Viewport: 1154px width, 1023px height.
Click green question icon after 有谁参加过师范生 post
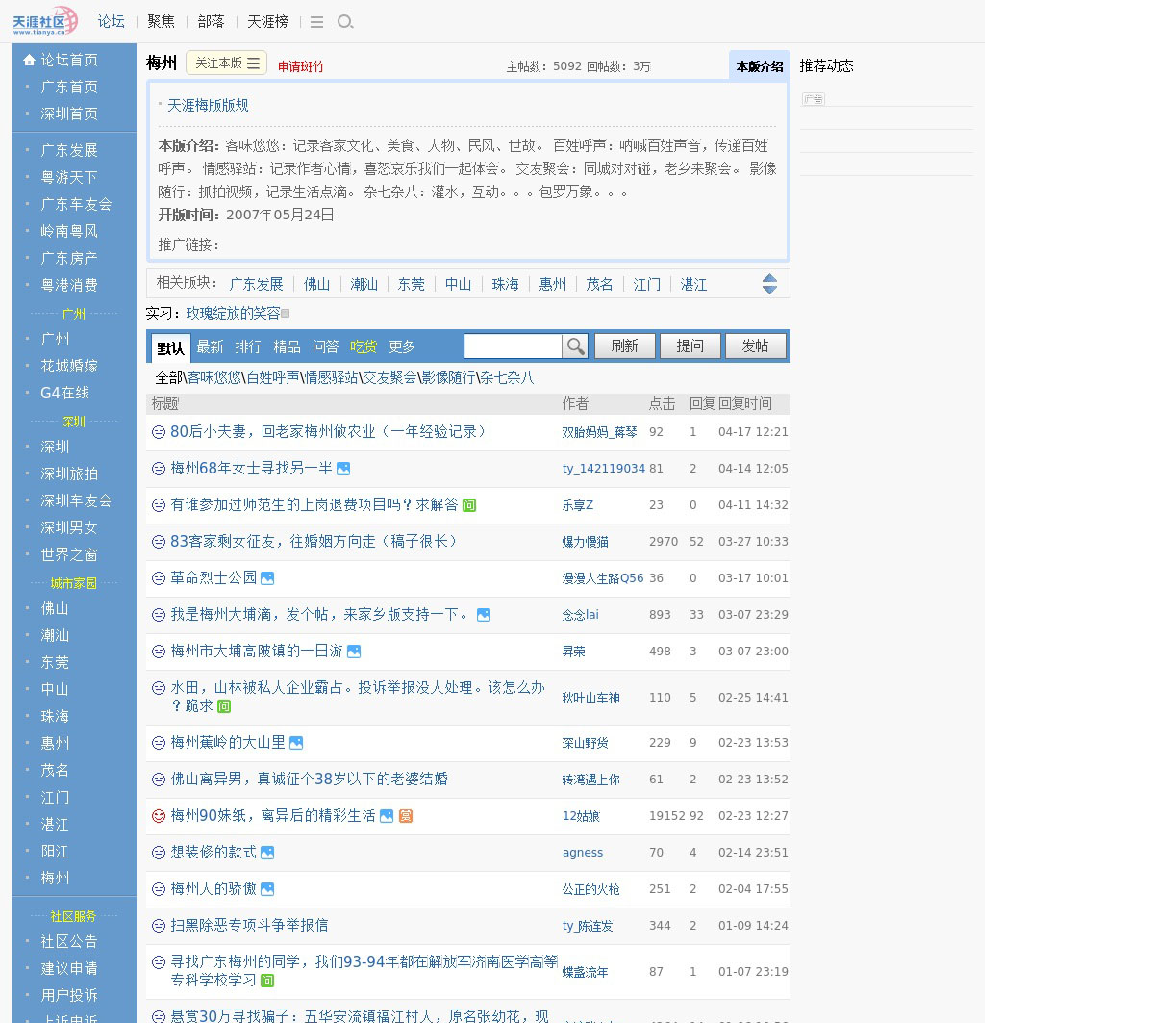pyautogui.click(x=469, y=505)
